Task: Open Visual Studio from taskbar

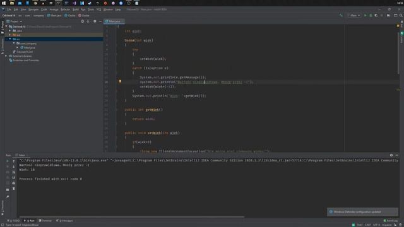Action: pos(74,3)
